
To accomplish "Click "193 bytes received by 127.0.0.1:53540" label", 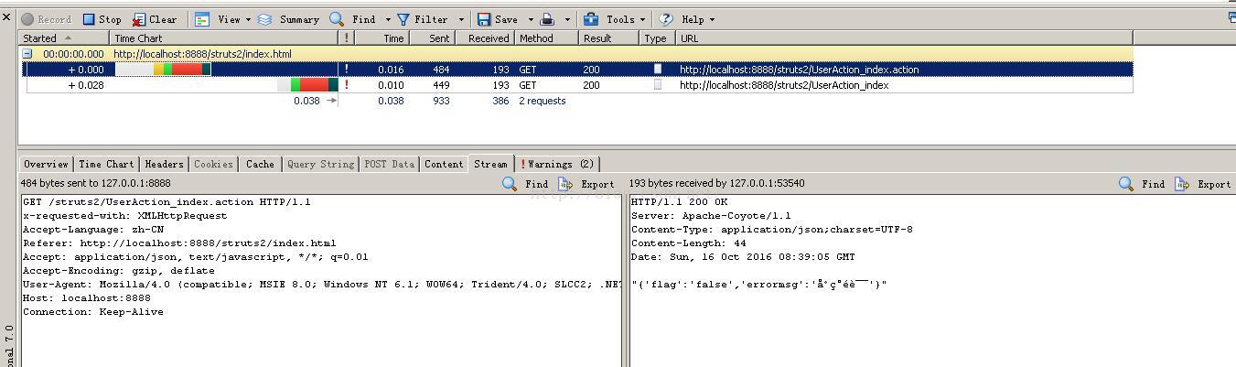I will [x=717, y=183].
